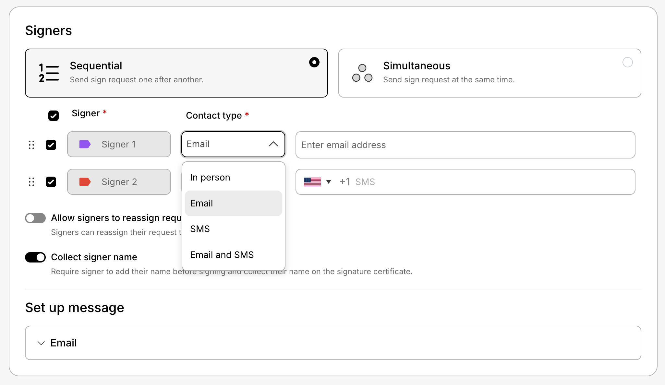Choose Email and SMS option

point(222,255)
